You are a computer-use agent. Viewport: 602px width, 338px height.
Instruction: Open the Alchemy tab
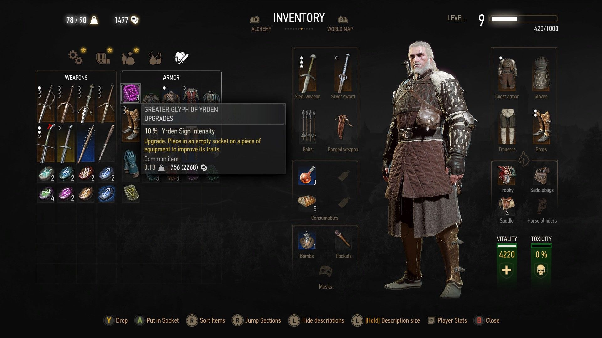(261, 29)
